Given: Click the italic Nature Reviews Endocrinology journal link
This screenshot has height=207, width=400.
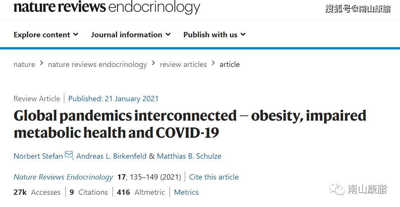Looking at the screenshot, I should tap(63, 177).
